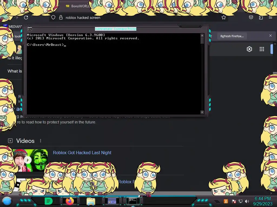View site info via the padlock icon
The height and width of the screenshot is (207, 277).
tap(61, 17)
